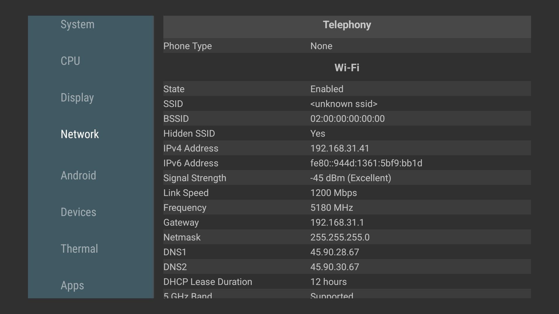Click the unknown SSID value
Viewport: 559px width, 314px height.
point(344,104)
